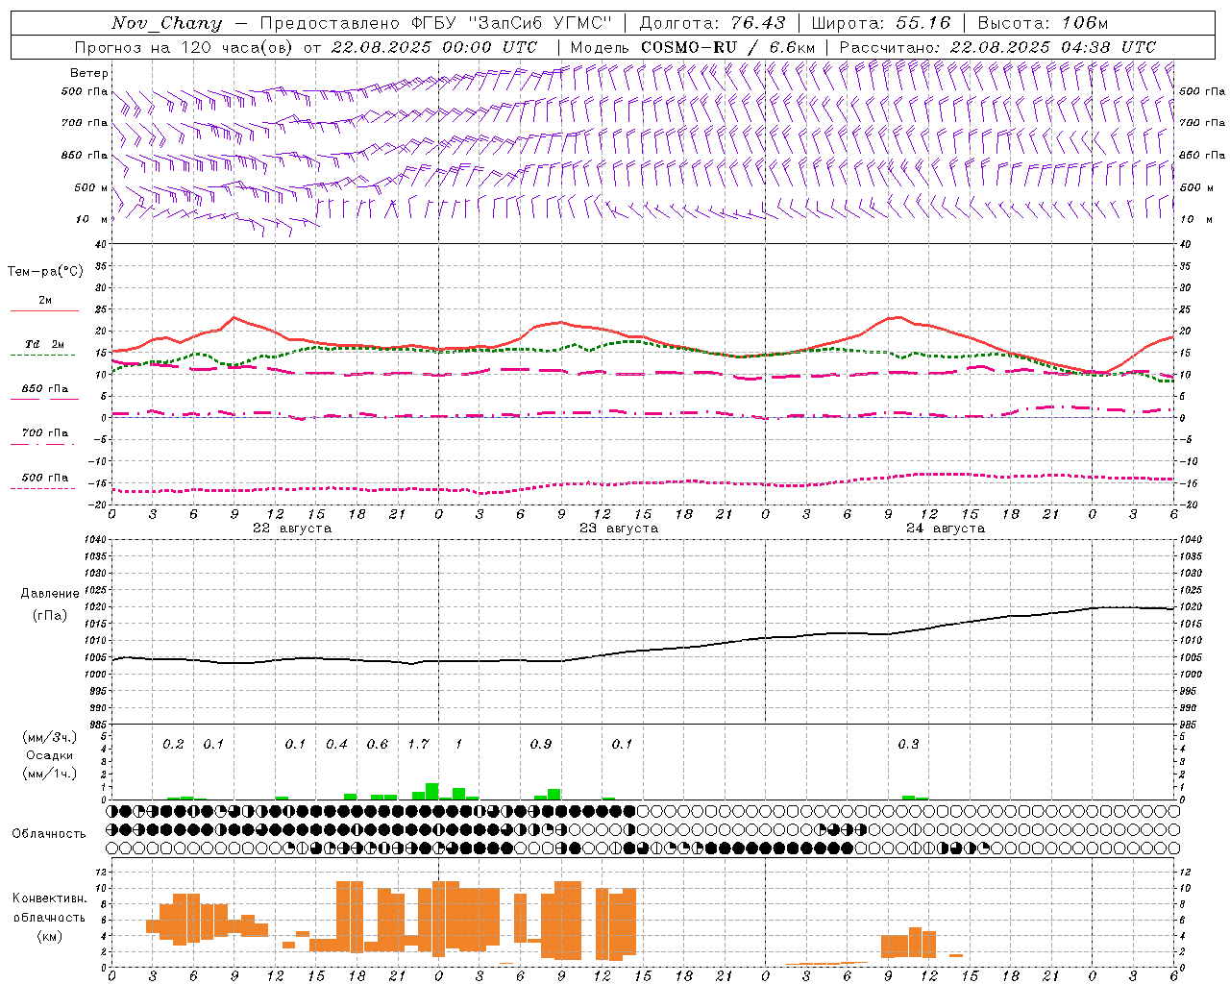Screen dimensions: 1230x984
Task: Click the precipitation amount "0.2"
Action: (x=173, y=745)
